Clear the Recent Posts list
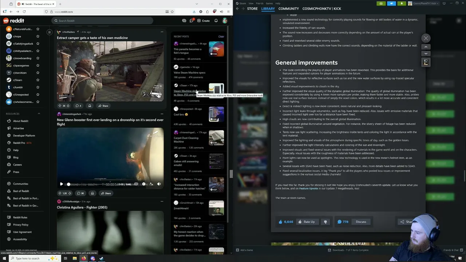Viewport: 466px width, 262px height. click(221, 36)
